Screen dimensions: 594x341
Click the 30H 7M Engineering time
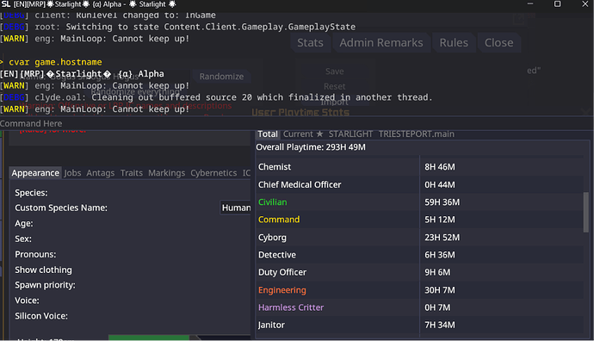coord(440,290)
